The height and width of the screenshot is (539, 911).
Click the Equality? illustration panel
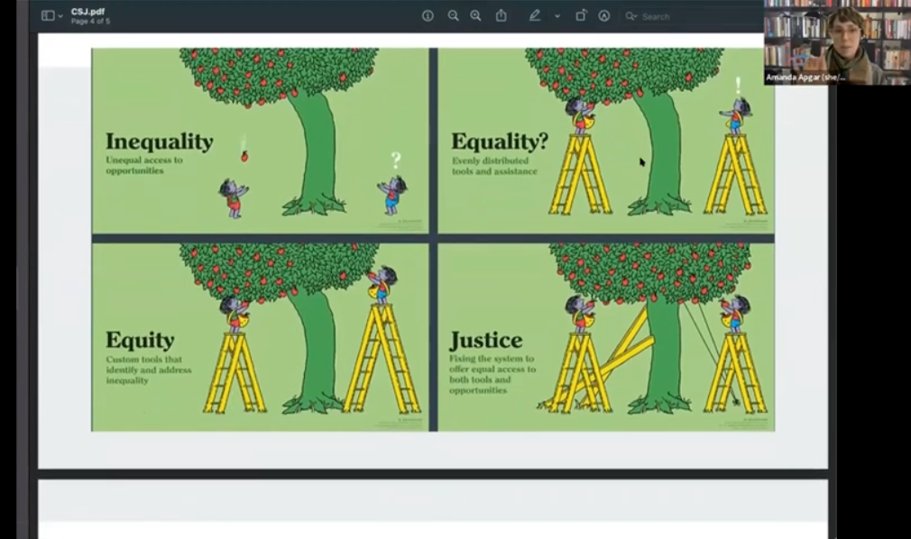click(605, 140)
